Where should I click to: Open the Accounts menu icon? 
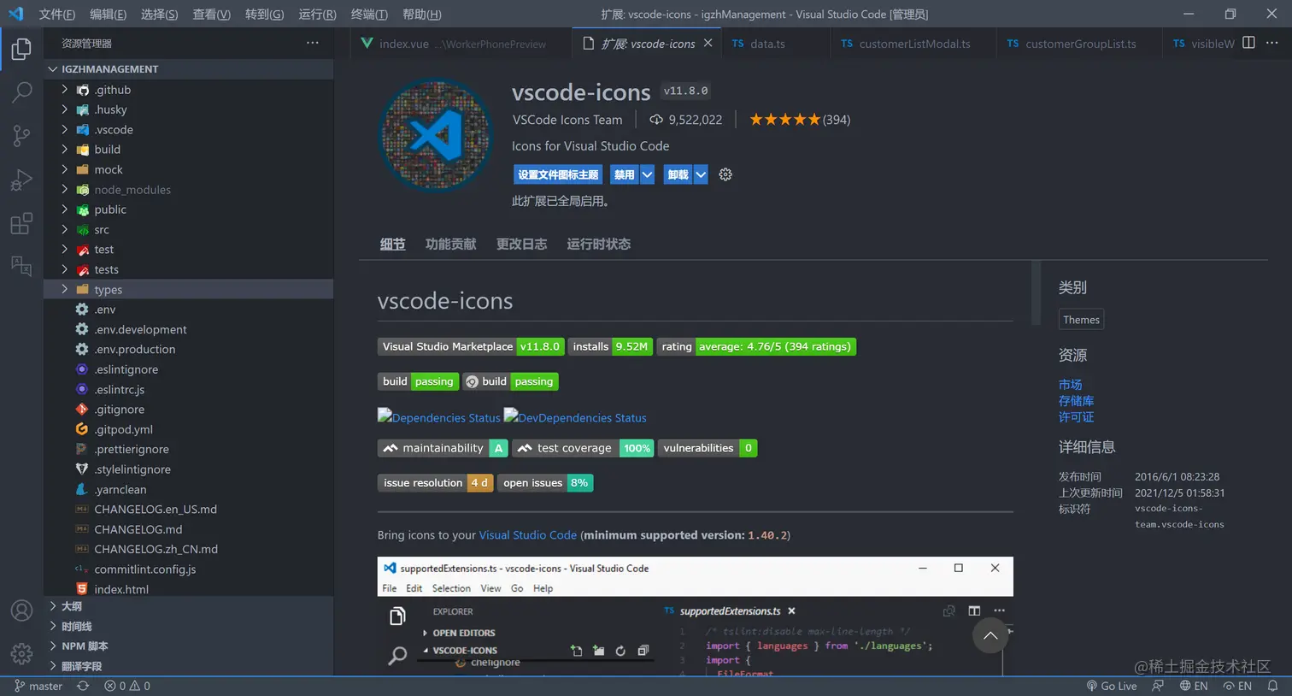click(x=21, y=610)
